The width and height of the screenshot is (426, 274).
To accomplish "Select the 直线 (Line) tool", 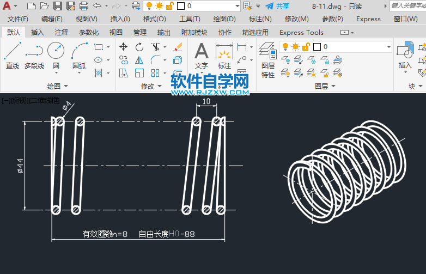I will pyautogui.click(x=13, y=56).
